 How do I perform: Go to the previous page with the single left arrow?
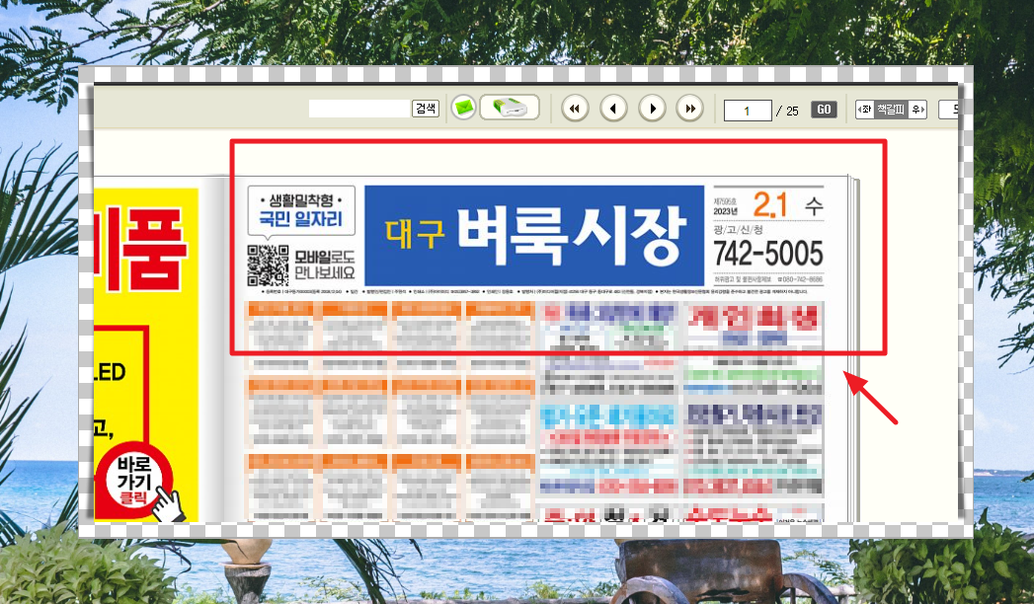(x=613, y=108)
